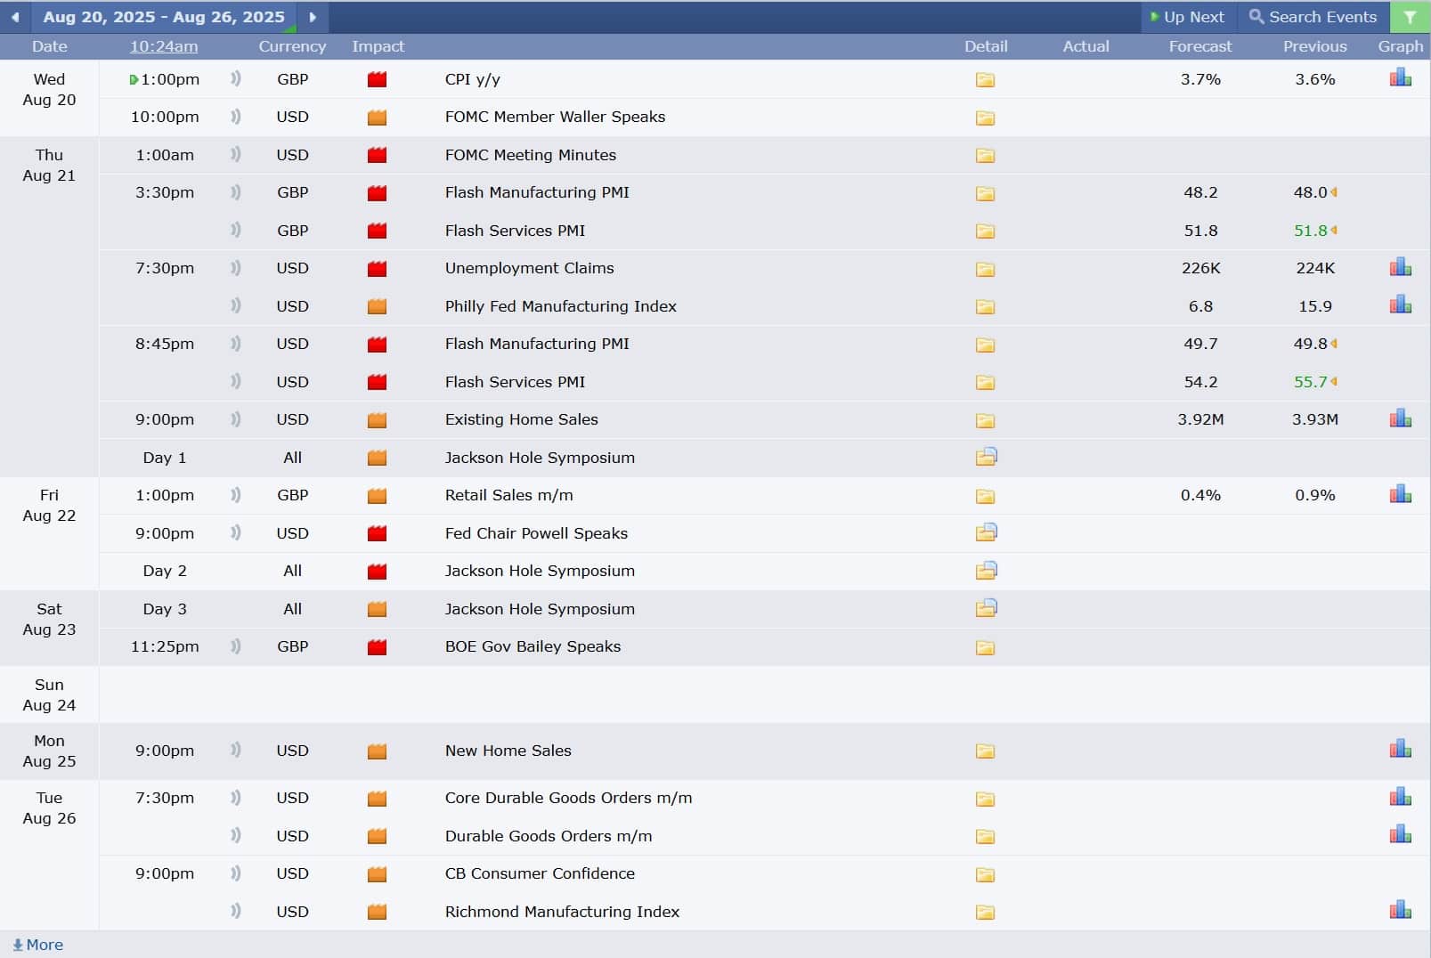This screenshot has height=958, width=1431.
Task: Open detail folder for CPI y/y
Action: (985, 80)
